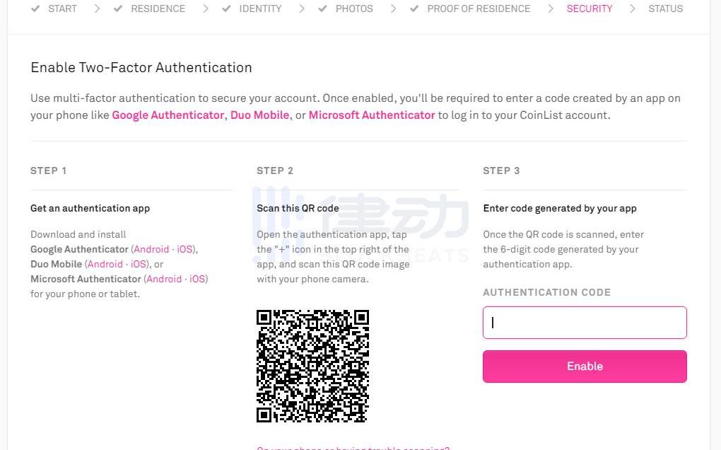Open the Proof of Residence step

479,9
